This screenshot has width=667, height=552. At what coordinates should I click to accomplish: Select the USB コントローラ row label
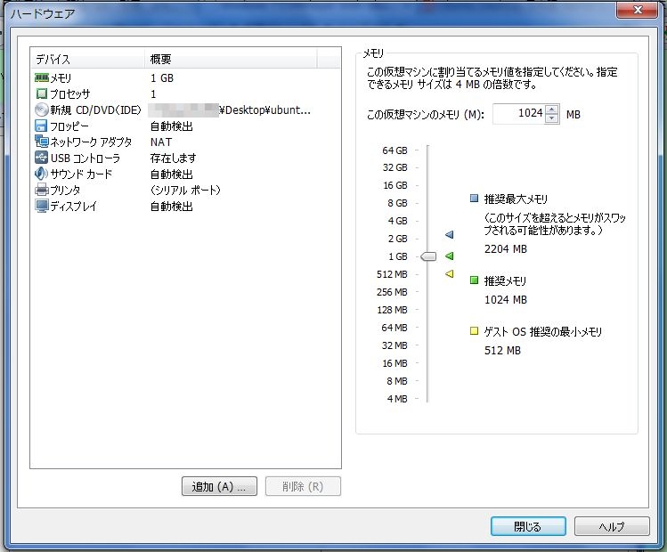point(85,158)
